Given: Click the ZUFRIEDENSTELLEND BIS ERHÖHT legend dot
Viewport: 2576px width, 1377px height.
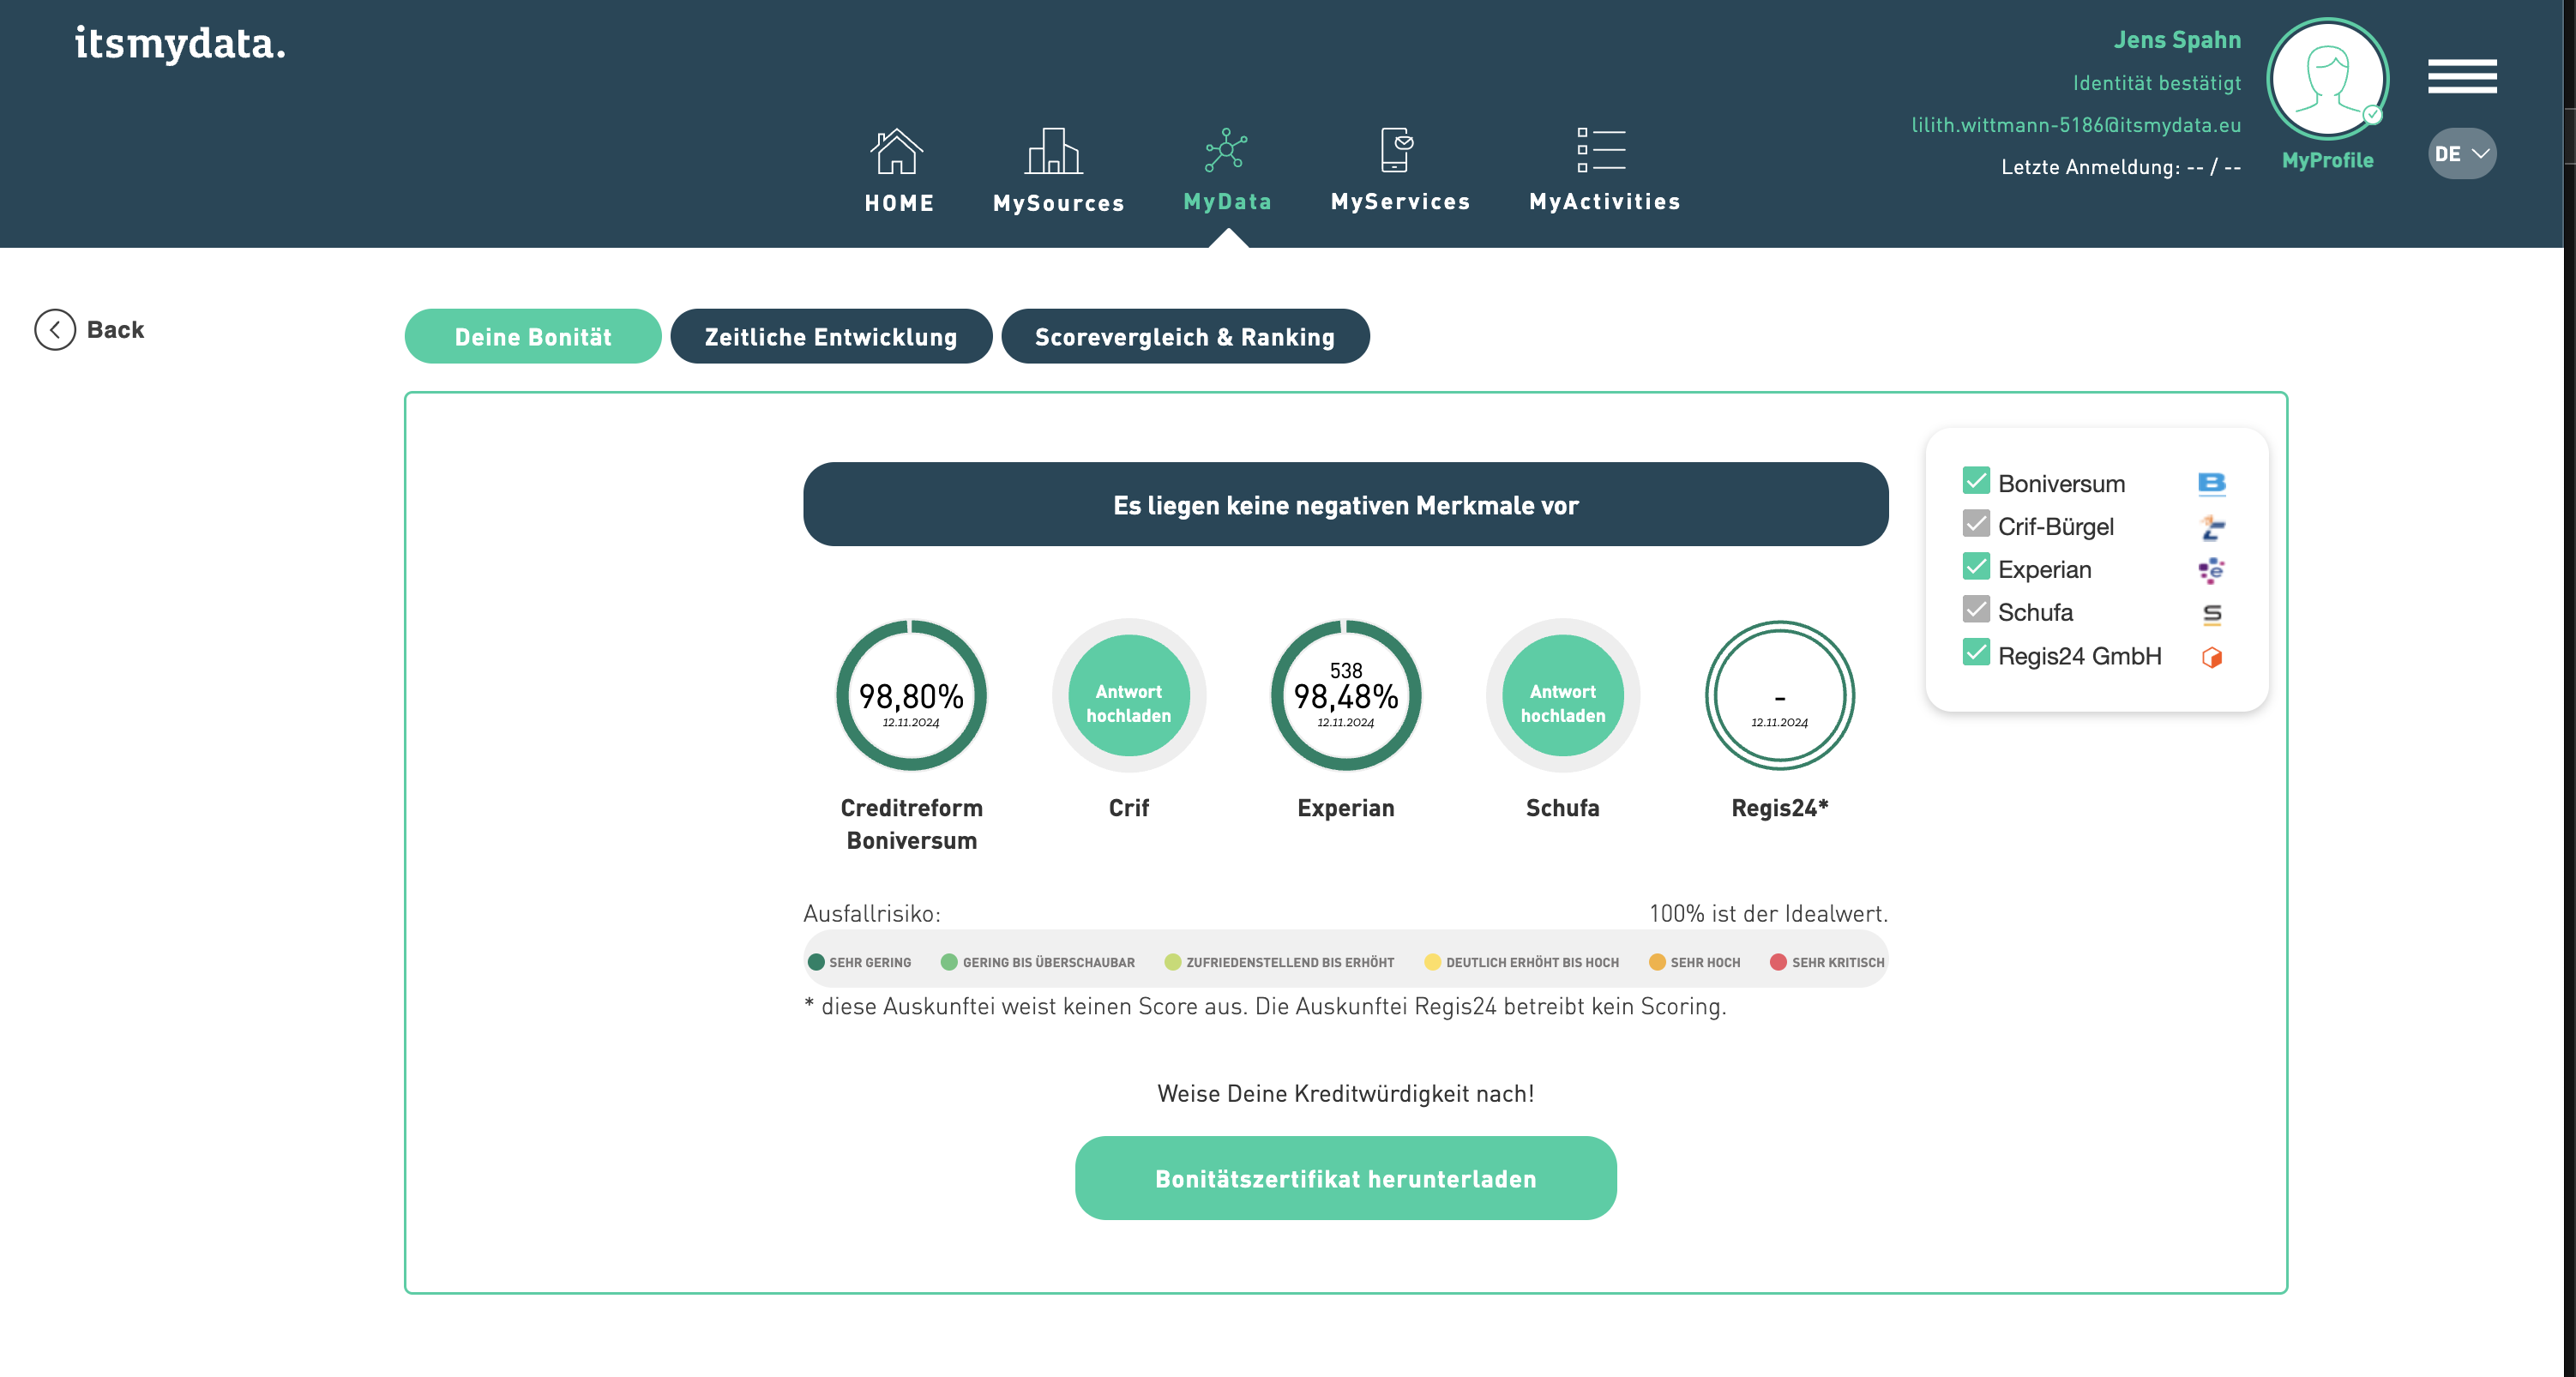Looking at the screenshot, I should 1173,963.
